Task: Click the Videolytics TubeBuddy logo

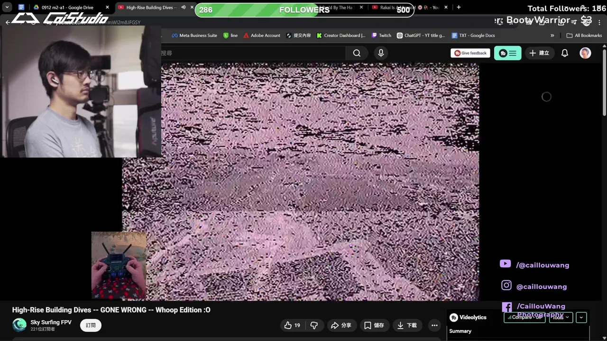Action: (x=453, y=317)
